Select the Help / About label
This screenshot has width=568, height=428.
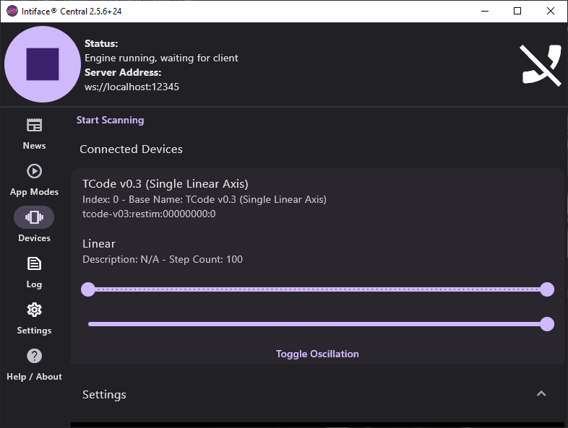pyautogui.click(x=34, y=377)
